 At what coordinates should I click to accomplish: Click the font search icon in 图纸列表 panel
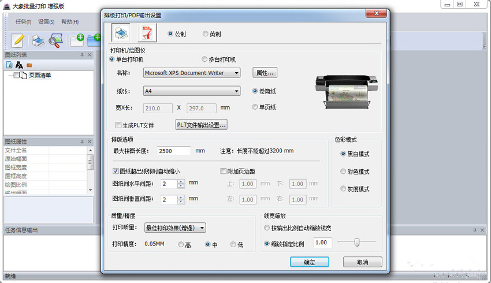(19, 65)
